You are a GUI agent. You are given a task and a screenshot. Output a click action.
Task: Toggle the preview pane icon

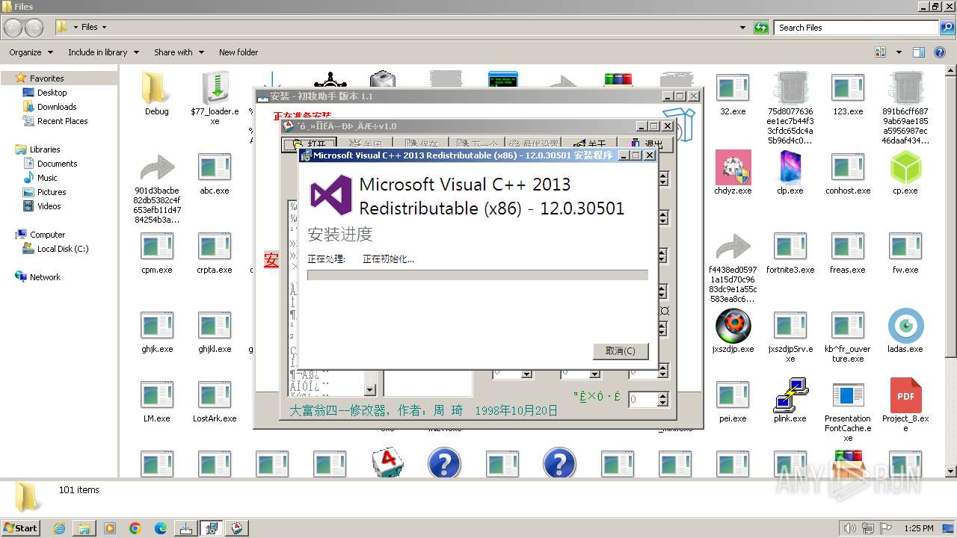coord(919,52)
